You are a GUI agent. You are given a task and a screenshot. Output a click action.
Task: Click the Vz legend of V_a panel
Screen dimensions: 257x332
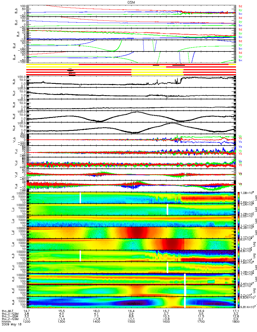pyautogui.click(x=240, y=165)
